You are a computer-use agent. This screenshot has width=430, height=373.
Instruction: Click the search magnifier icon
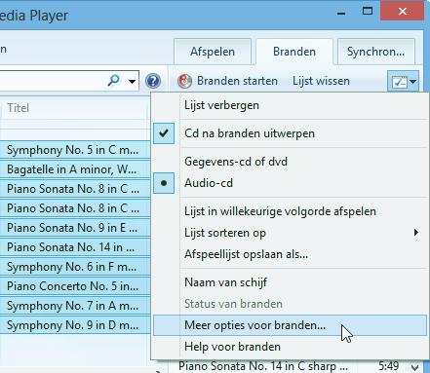click(114, 80)
